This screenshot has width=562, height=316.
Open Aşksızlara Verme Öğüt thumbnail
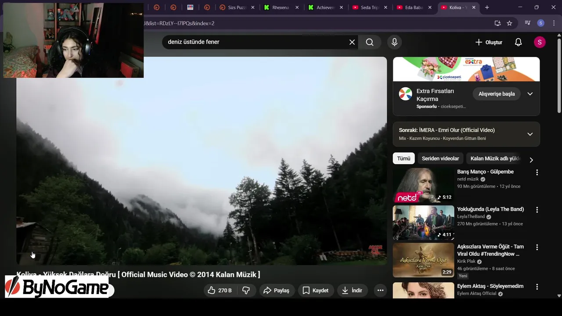[x=423, y=260]
